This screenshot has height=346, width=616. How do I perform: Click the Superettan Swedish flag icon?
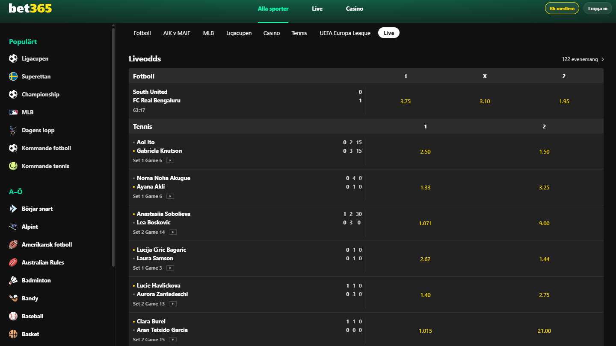coord(13,76)
